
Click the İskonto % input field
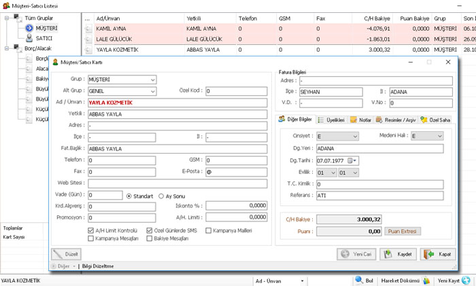236,206
